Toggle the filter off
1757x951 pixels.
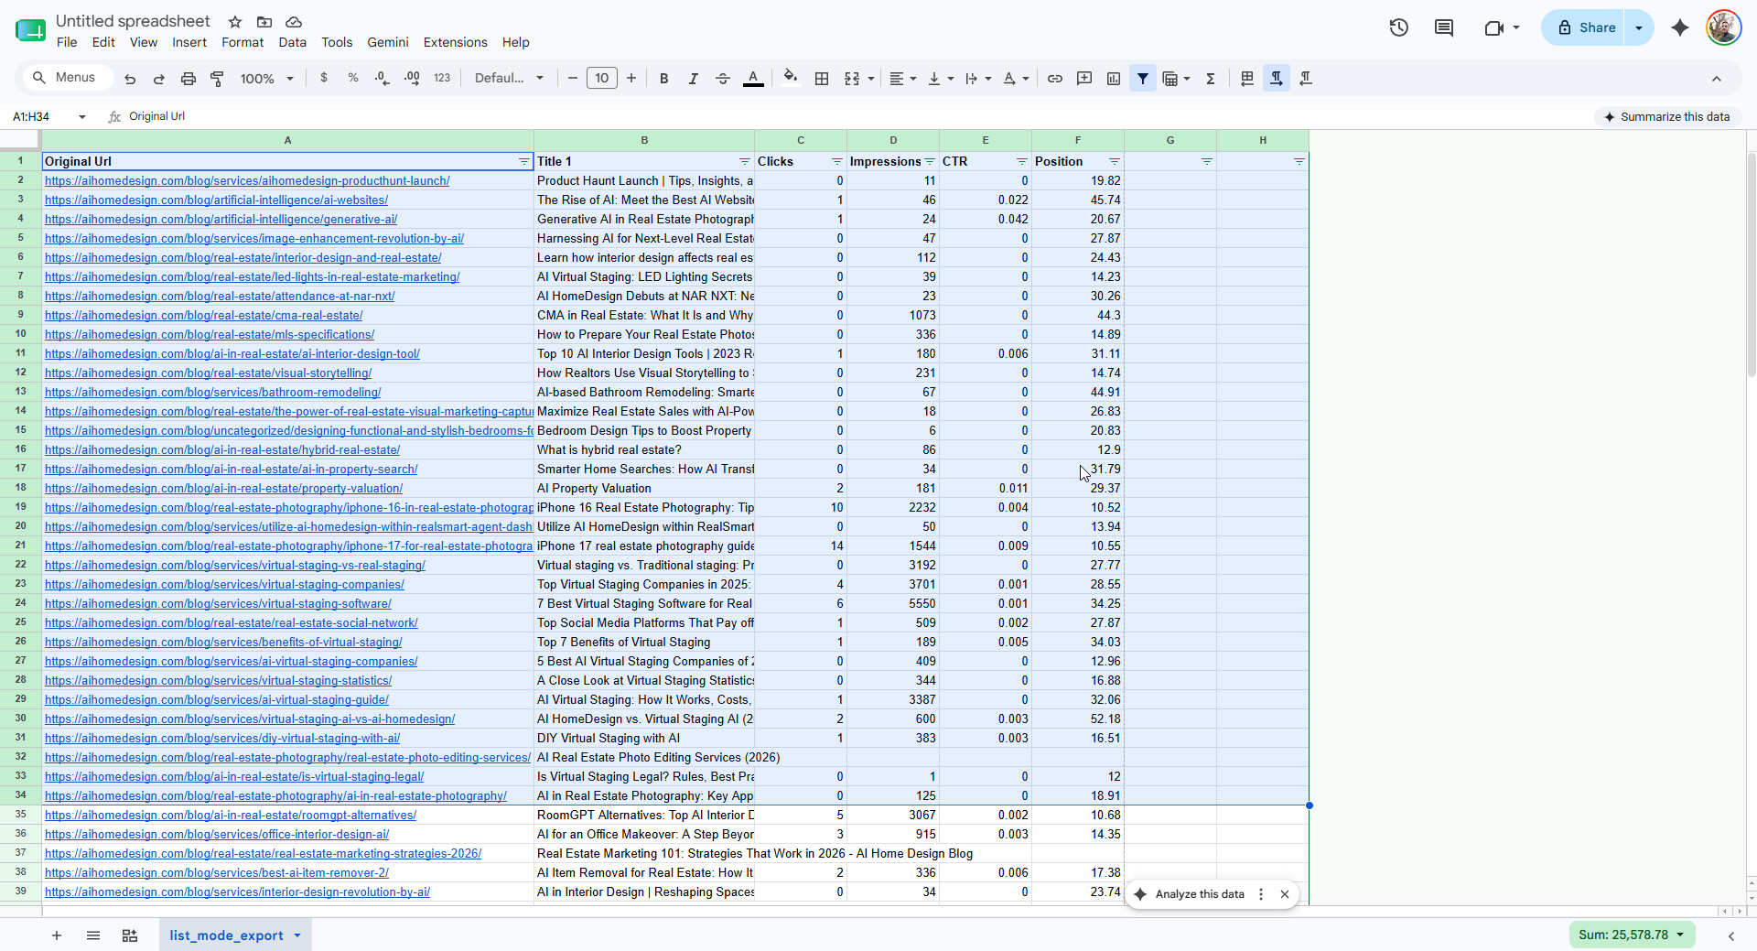(x=1143, y=79)
